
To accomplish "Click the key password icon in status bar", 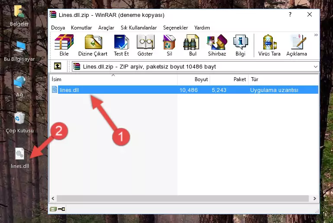I will 61,209.
